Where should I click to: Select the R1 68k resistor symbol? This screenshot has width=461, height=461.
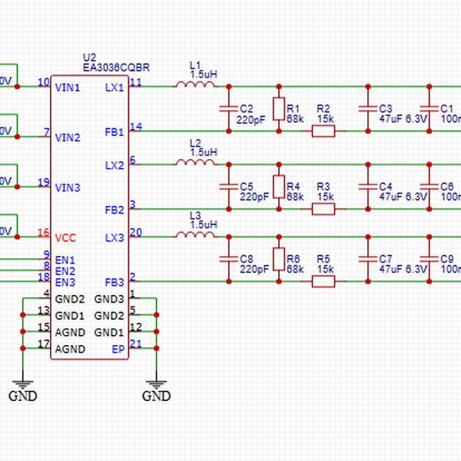[279, 109]
